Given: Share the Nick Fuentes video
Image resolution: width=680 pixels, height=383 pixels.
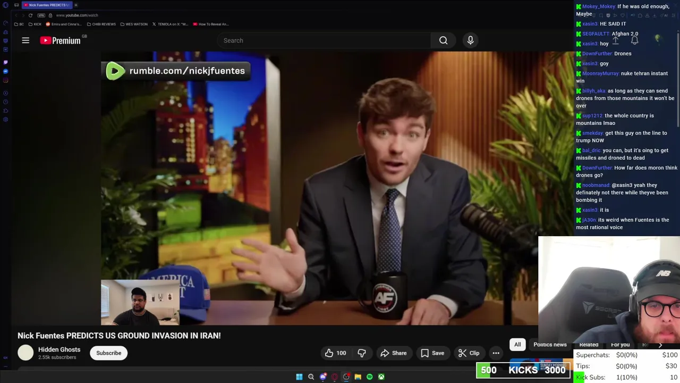Looking at the screenshot, I should coord(393,353).
